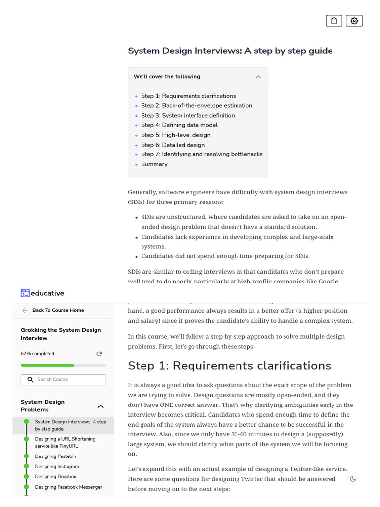380x507 pixels.
Task: Open the Designing Instagram lesson
Action: tap(56, 467)
